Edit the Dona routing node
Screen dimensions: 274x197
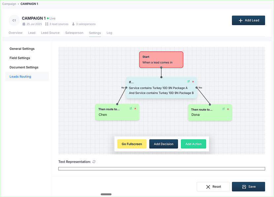pyautogui.click(x=224, y=109)
